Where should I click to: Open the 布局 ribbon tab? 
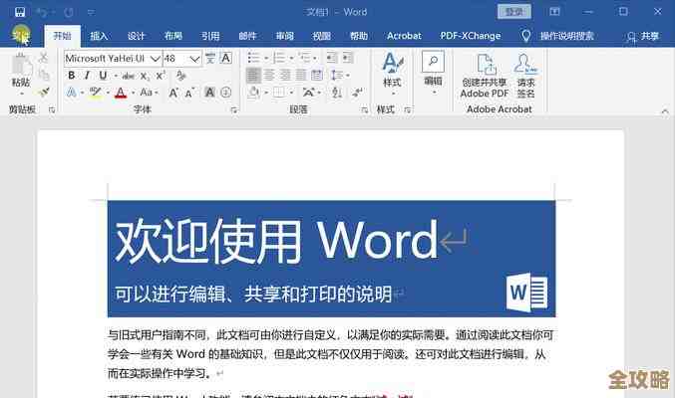(173, 36)
